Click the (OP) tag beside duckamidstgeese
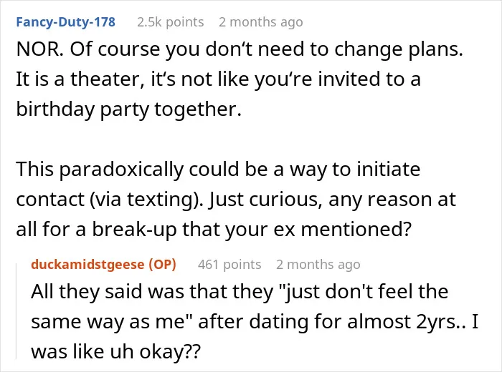Image resolution: width=502 pixels, height=372 pixels. pyautogui.click(x=162, y=265)
